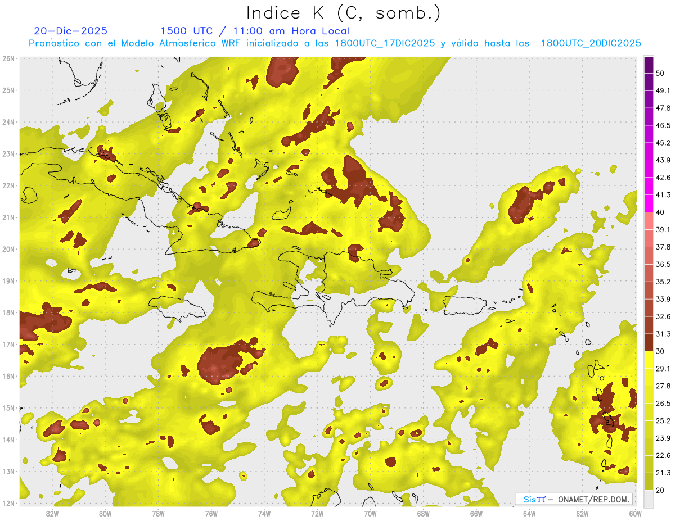Click the longitude axis label '64W'

(529, 514)
